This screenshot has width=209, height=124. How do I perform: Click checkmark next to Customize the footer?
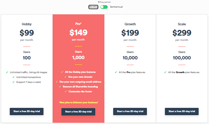click(x=66, y=91)
